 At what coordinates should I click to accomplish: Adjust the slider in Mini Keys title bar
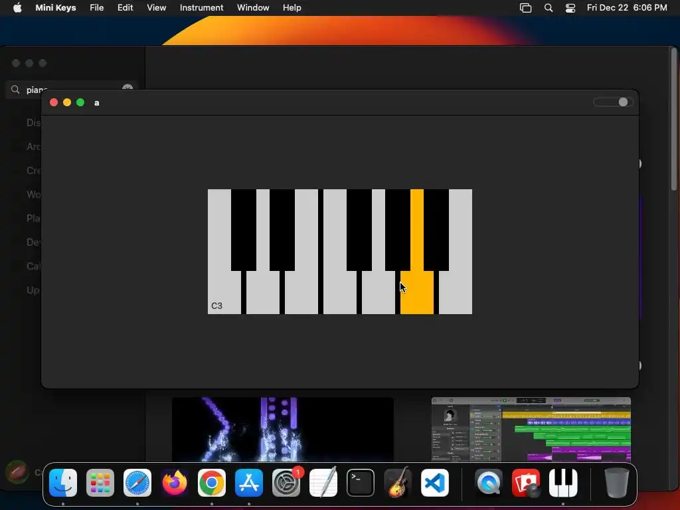[613, 102]
